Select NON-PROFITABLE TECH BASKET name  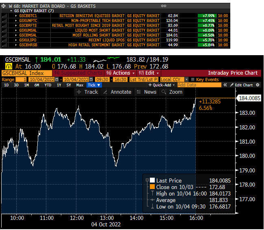tap(98, 21)
